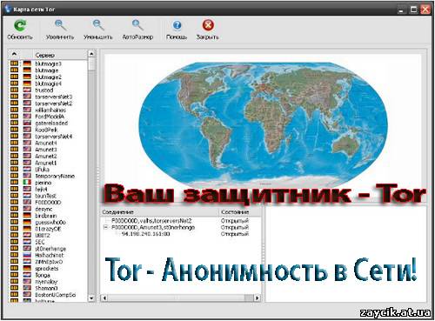Image resolution: width=435 pixels, height=321 pixels.
Task: Select server tauriTest
Action: click(46, 196)
